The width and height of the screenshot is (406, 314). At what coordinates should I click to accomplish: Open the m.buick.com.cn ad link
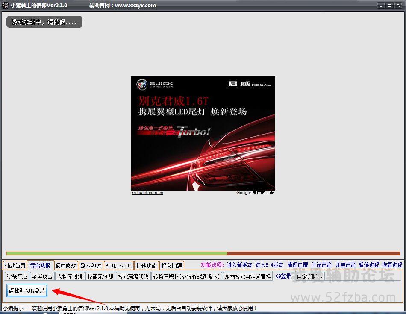(x=147, y=193)
